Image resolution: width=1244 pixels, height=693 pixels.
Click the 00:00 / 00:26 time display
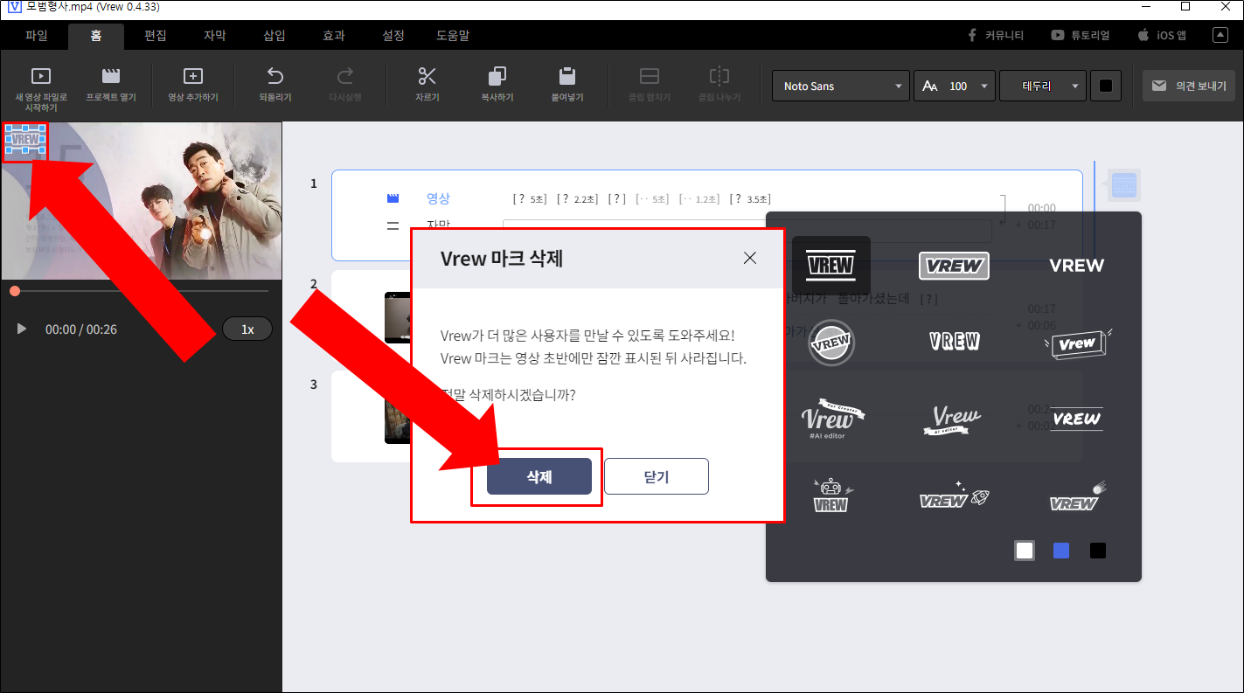[81, 329]
